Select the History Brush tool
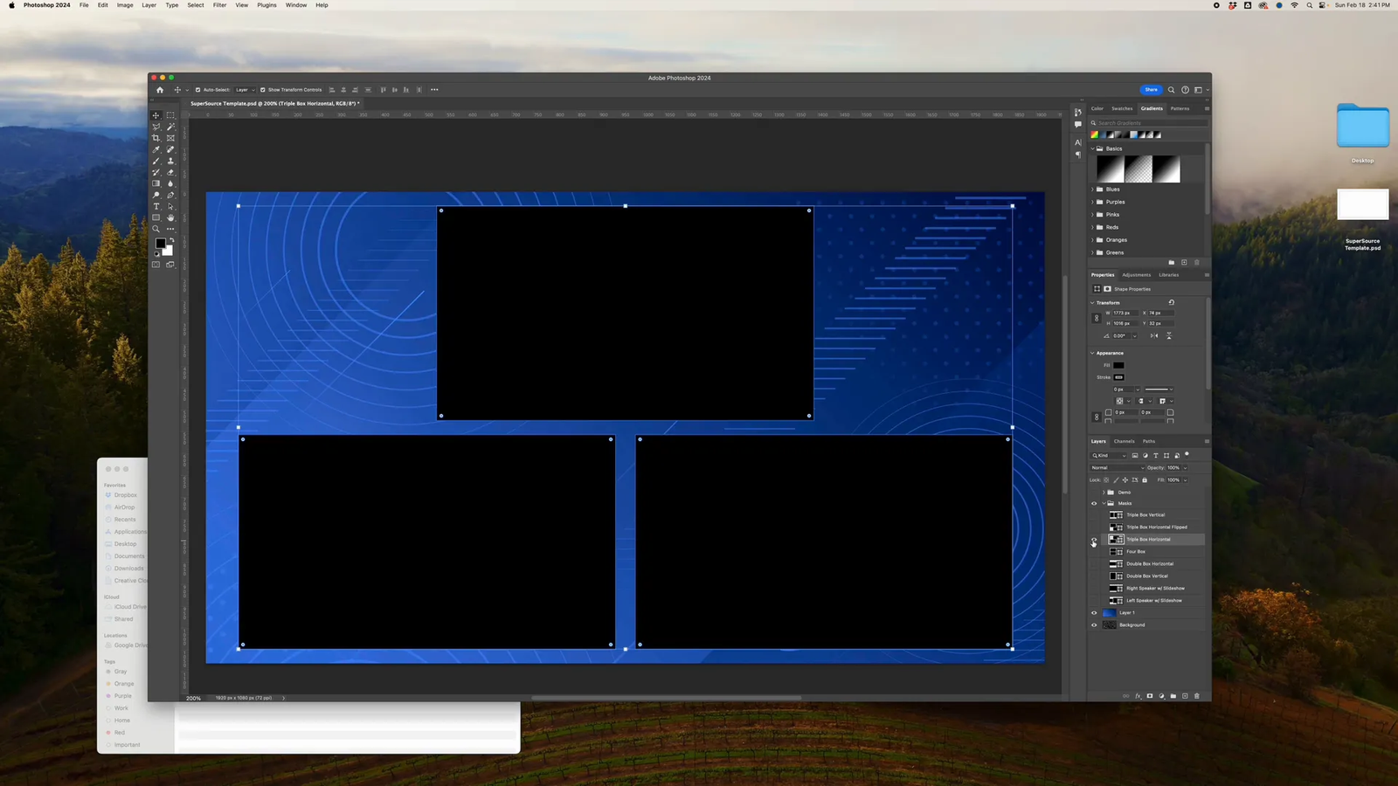This screenshot has height=786, width=1398. click(156, 172)
